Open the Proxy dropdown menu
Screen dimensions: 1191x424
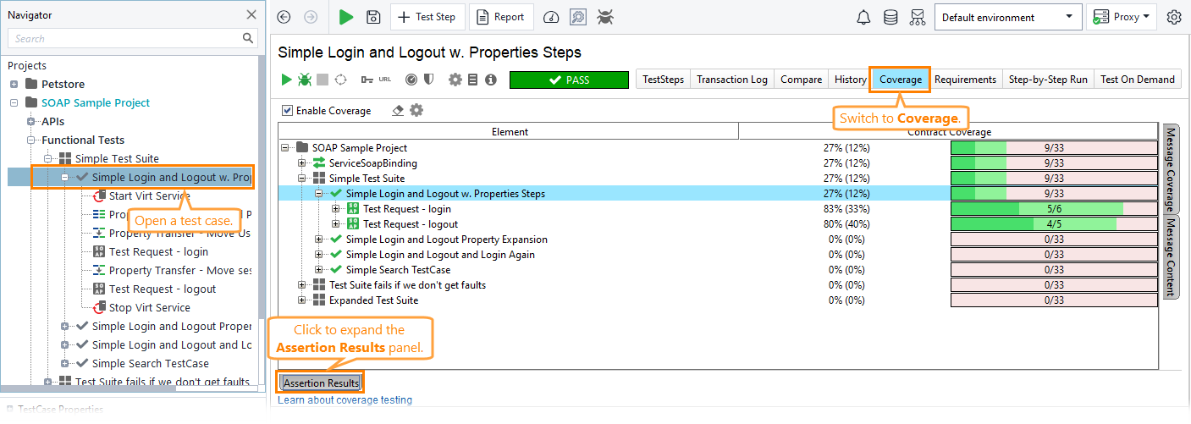tap(1122, 17)
